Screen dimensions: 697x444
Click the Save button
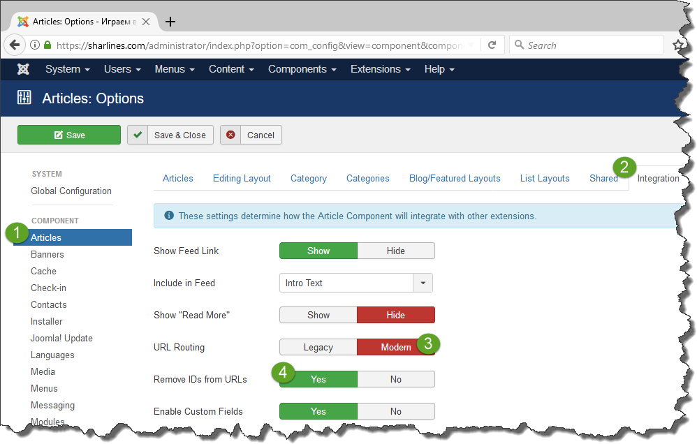[x=68, y=135]
